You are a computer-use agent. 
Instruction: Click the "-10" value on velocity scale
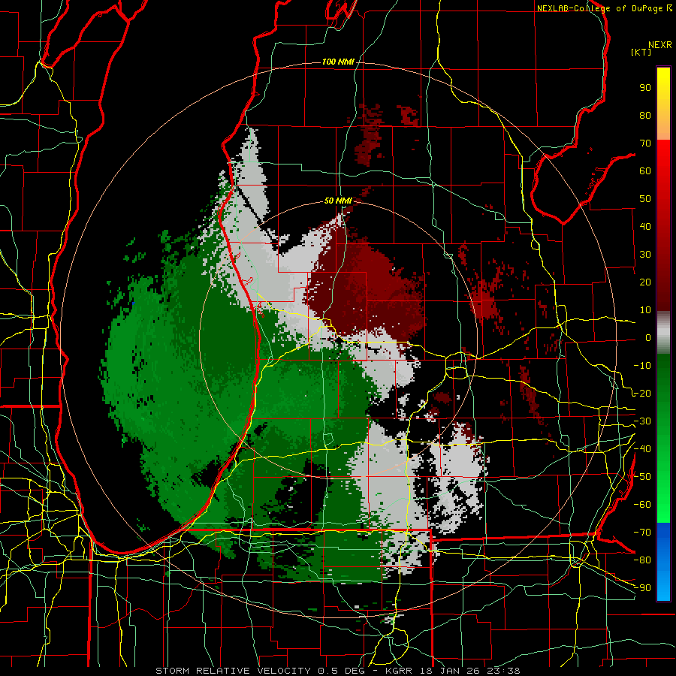[642, 366]
